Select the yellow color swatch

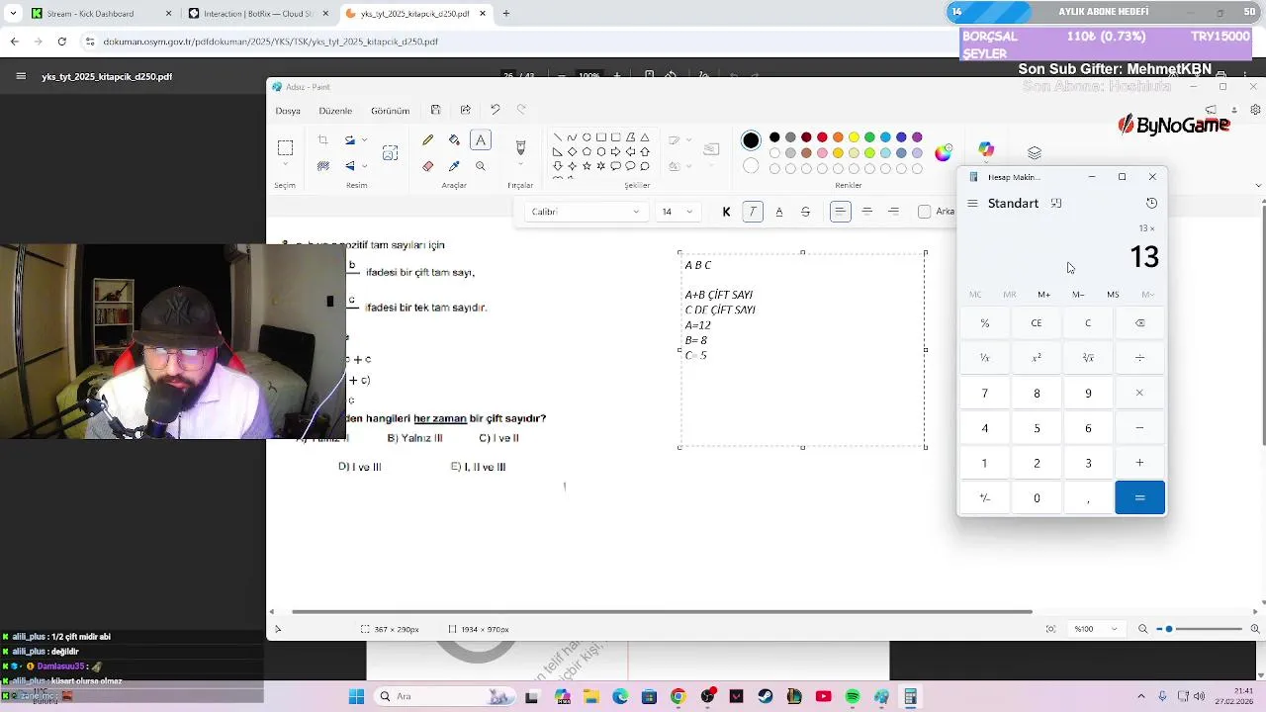click(x=854, y=137)
